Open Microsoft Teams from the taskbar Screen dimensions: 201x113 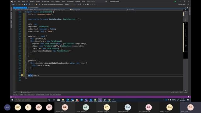tap(86, 100)
